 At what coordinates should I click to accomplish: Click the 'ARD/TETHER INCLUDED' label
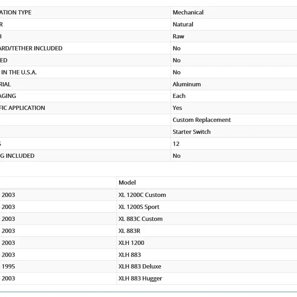coord(31,48)
